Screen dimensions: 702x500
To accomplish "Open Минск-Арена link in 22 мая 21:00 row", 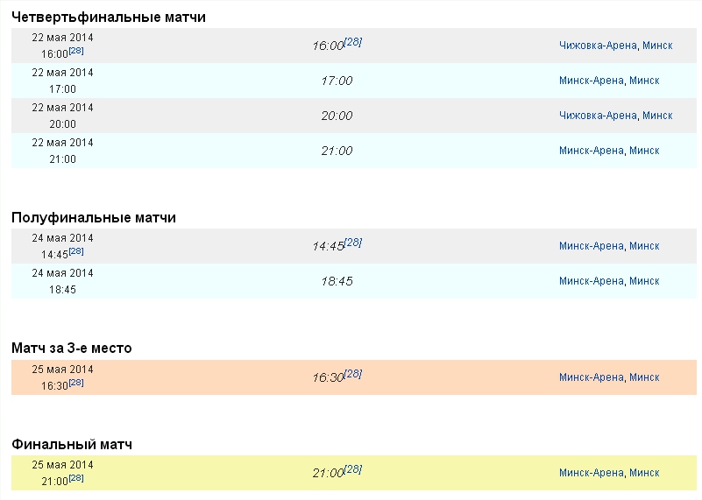I will [x=591, y=151].
